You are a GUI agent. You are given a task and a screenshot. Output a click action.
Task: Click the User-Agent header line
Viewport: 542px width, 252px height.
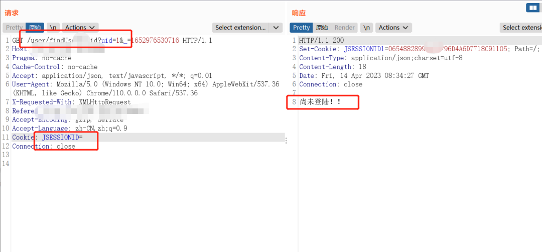pyautogui.click(x=146, y=89)
